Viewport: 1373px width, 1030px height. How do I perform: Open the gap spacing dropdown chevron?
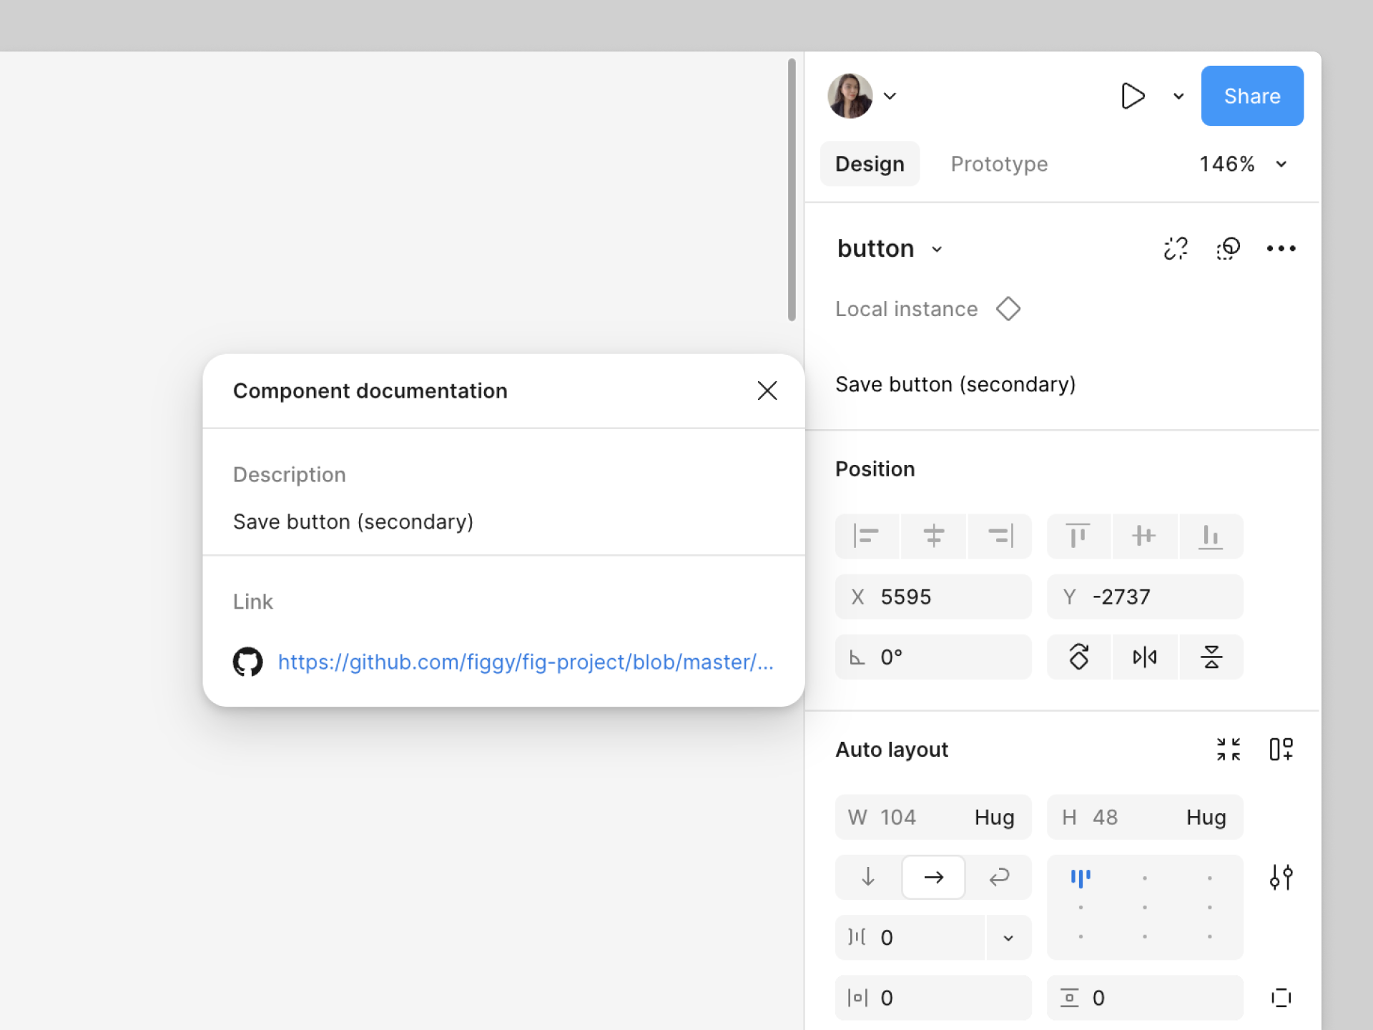[1008, 938]
